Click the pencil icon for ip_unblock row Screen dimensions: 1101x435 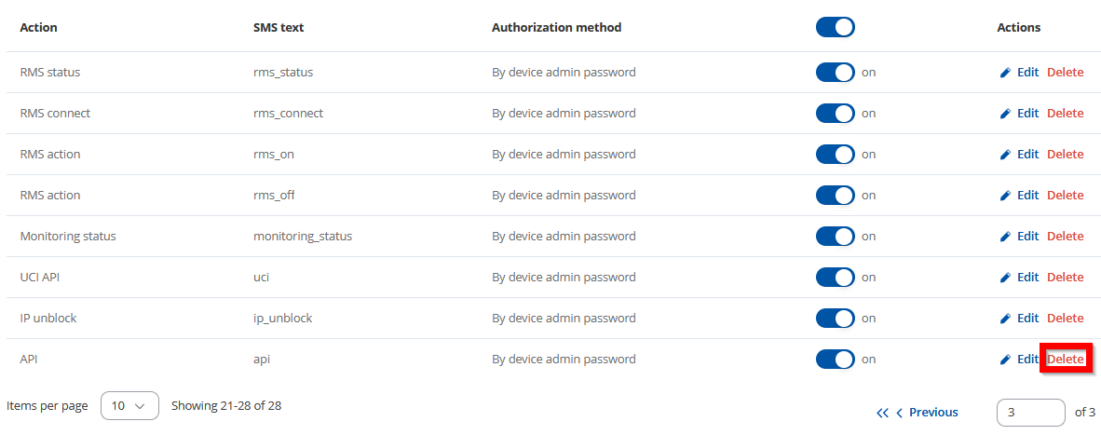(x=1005, y=319)
